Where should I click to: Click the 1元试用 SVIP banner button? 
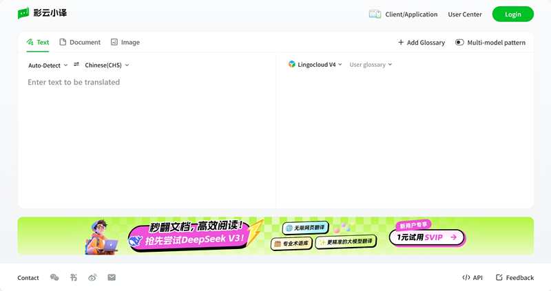pyautogui.click(x=426, y=237)
